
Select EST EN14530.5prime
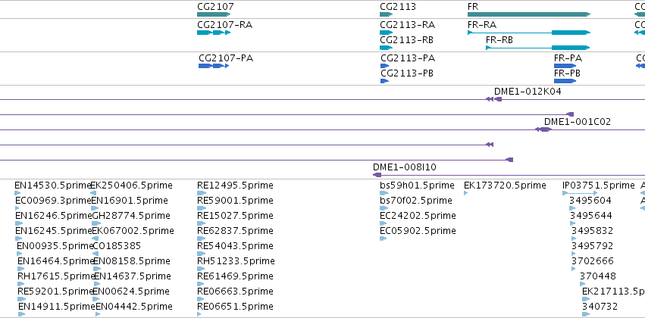tap(52, 185)
